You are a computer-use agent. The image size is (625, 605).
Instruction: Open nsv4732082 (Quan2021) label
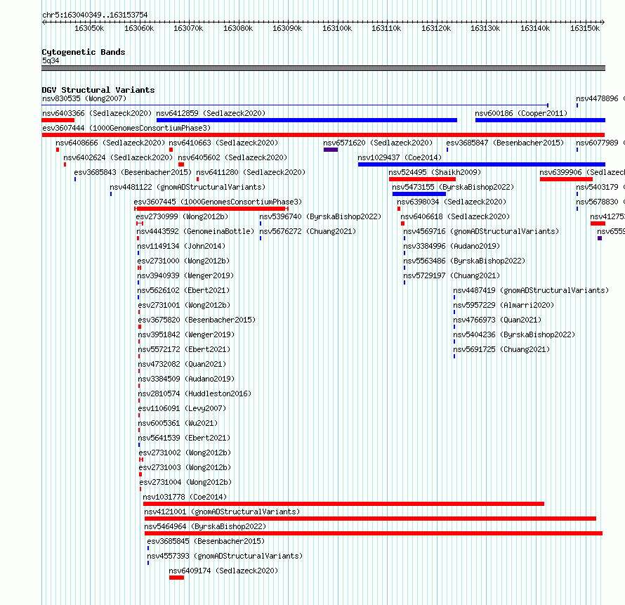(x=182, y=364)
